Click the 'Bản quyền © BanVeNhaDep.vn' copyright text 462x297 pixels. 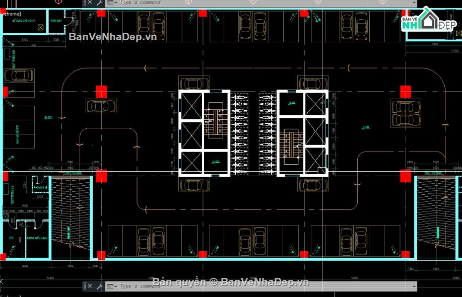coord(230,282)
